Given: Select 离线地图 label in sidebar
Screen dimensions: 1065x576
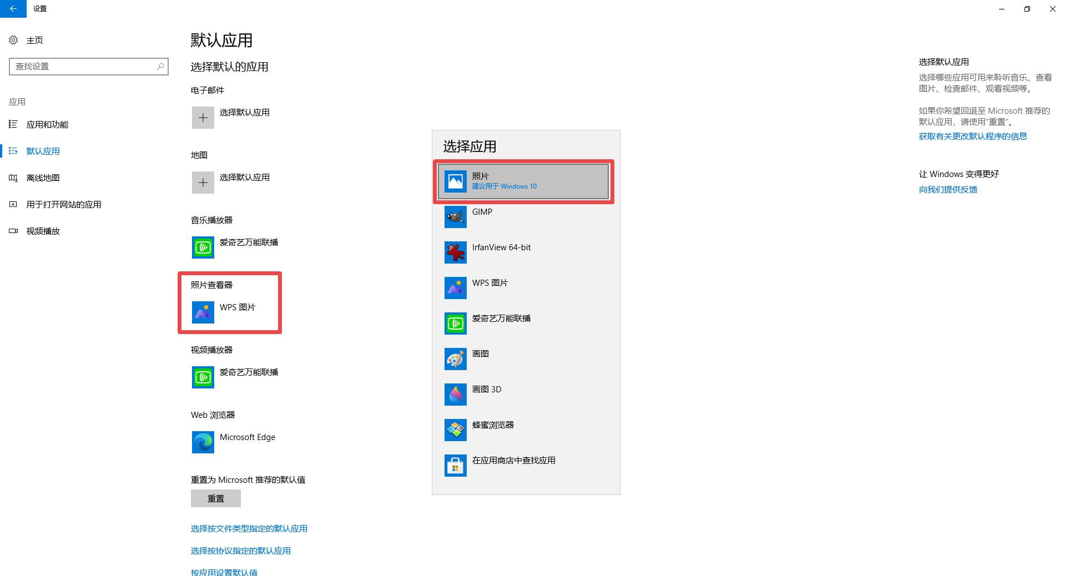Looking at the screenshot, I should tap(43, 178).
